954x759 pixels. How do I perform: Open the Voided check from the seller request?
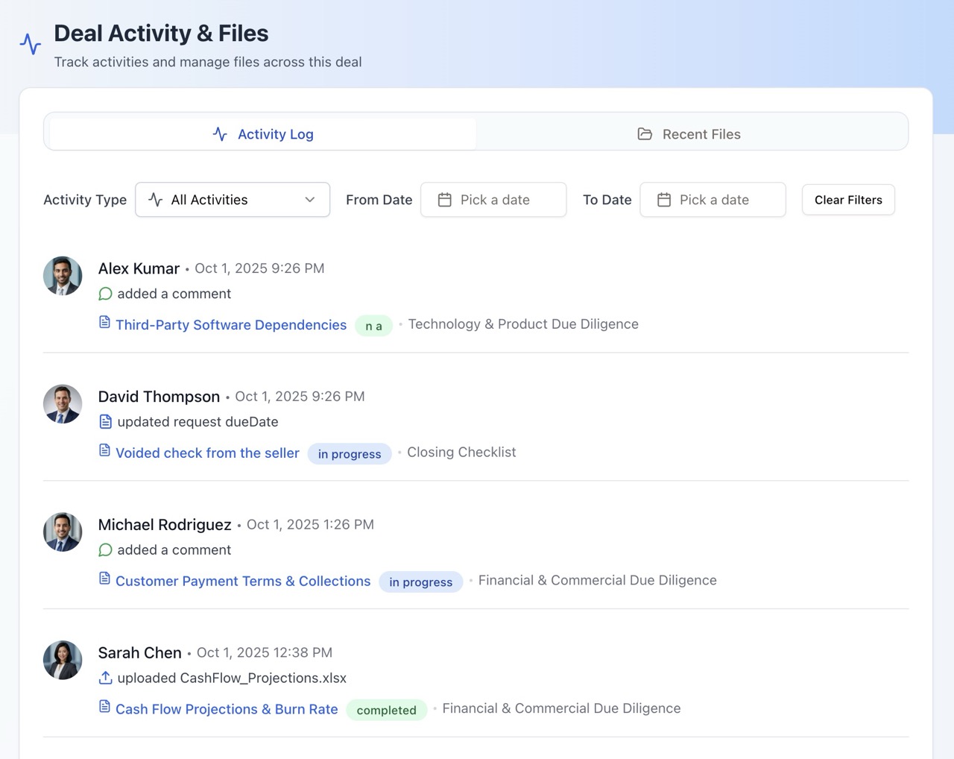[x=206, y=453]
